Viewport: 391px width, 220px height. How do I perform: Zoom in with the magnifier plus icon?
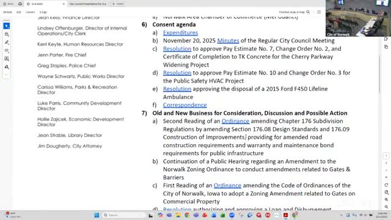point(386,200)
